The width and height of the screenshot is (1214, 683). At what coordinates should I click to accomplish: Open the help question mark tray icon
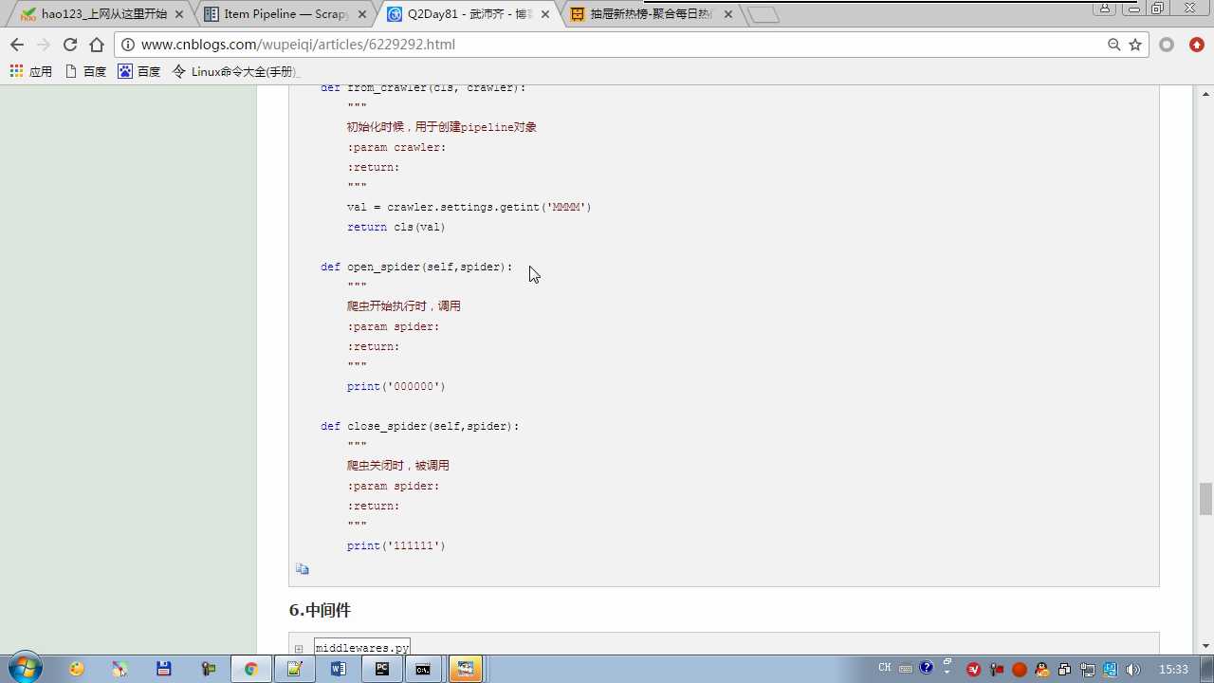pos(927,668)
